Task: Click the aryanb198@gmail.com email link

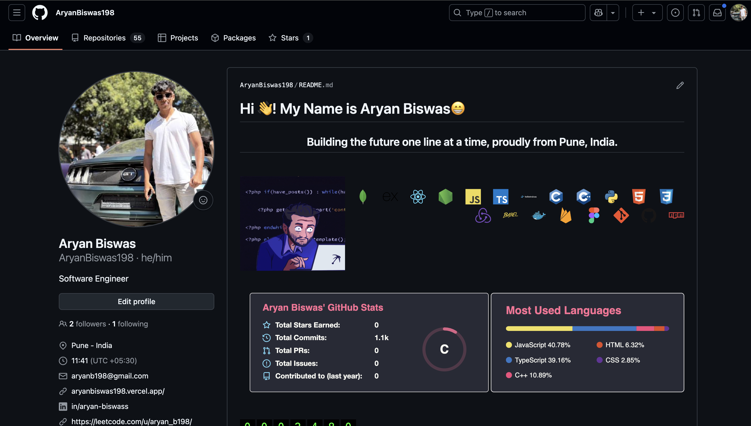Action: pos(110,376)
